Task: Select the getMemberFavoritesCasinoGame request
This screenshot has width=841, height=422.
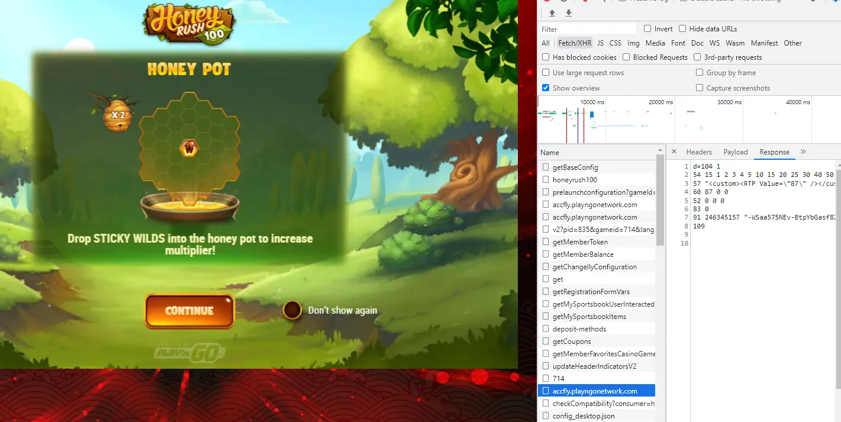Action: (597, 354)
